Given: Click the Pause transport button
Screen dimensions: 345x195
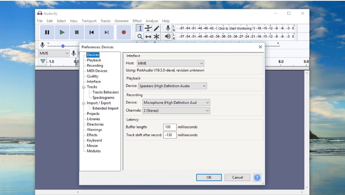Looking at the screenshot, I should coord(47,32).
